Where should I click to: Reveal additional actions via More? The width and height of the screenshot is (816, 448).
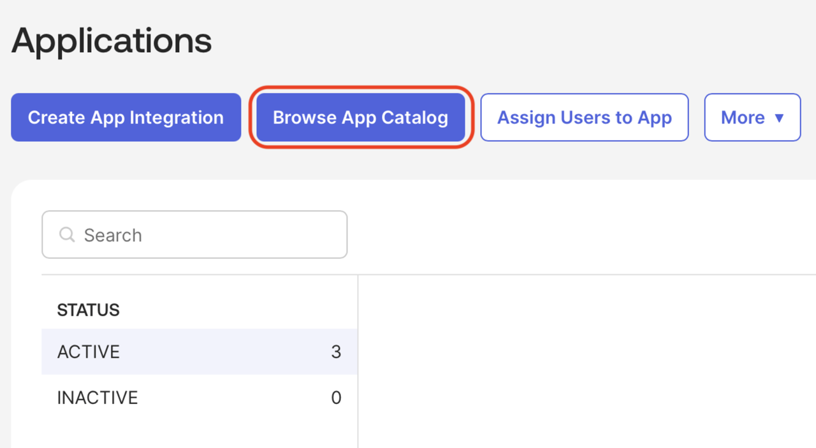click(x=752, y=117)
